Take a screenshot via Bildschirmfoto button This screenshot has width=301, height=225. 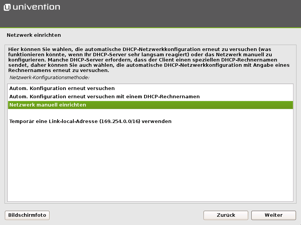coord(27,215)
